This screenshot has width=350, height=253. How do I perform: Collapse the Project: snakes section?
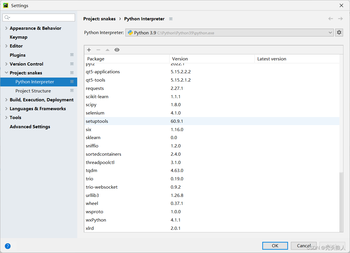coord(6,73)
